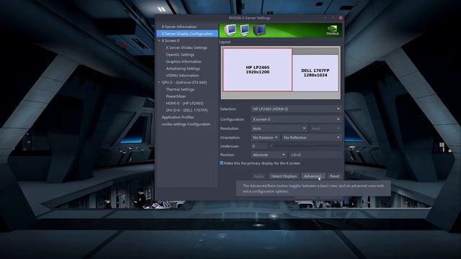Image resolution: width=461 pixels, height=259 pixels.
Task: Click the Advanced... button
Action: (x=313, y=176)
